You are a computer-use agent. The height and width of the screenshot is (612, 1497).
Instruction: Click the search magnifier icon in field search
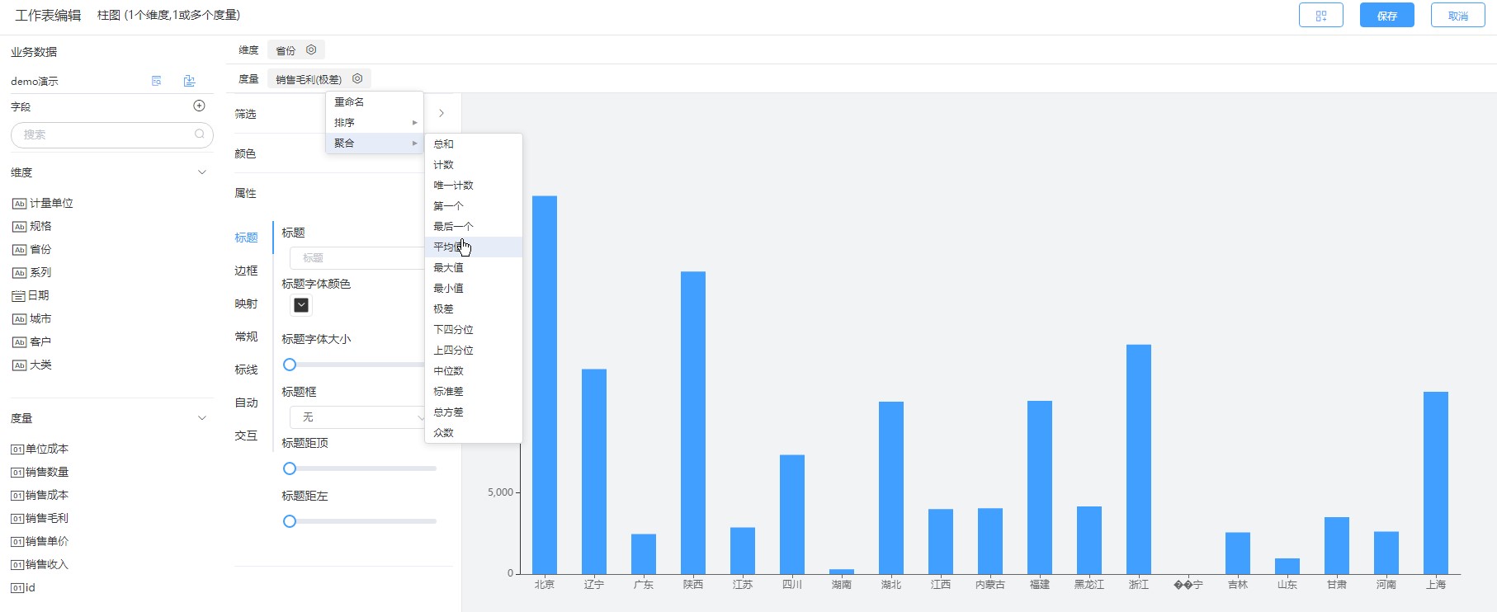(x=200, y=134)
